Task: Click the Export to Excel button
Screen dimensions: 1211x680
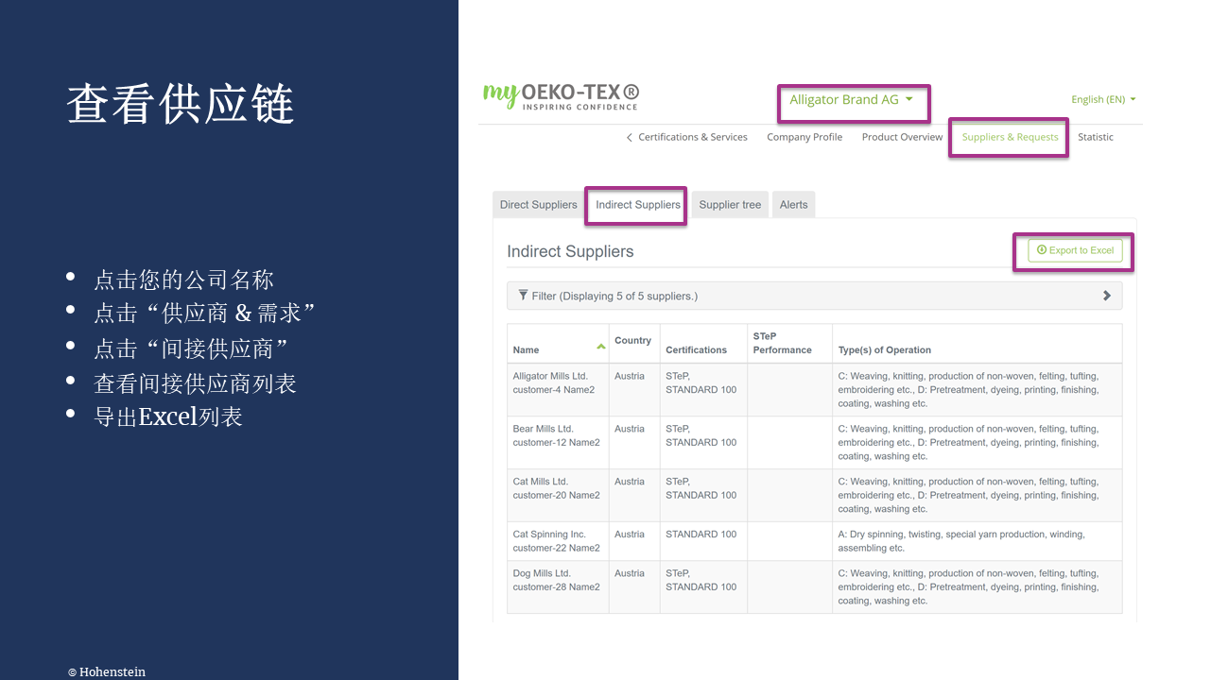Action: 1075,250
